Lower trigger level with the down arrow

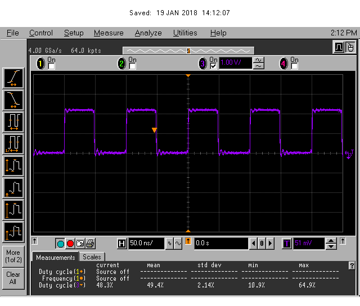[331, 246]
